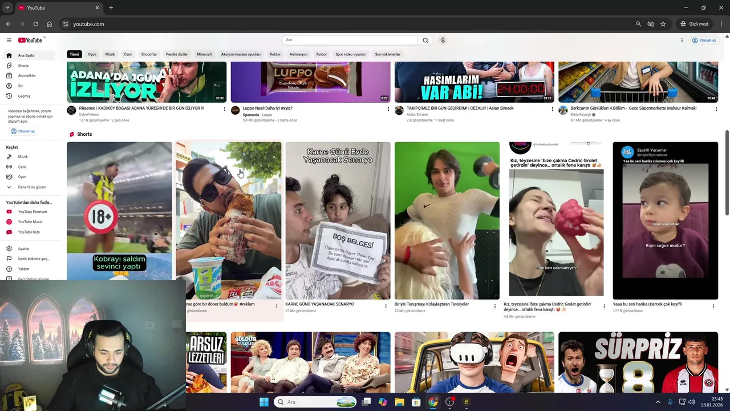Viewport: 730px width, 411px height.
Task: Click Gizli mod incognito button
Action: click(694, 24)
